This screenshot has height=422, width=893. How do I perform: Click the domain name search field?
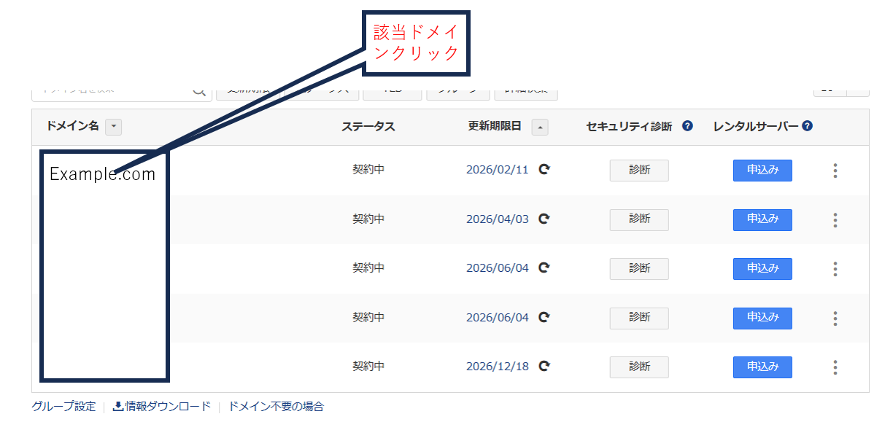pos(109,91)
